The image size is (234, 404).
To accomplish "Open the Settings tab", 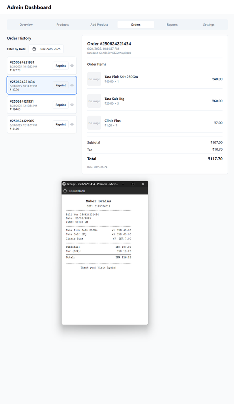I will pyautogui.click(x=209, y=25).
